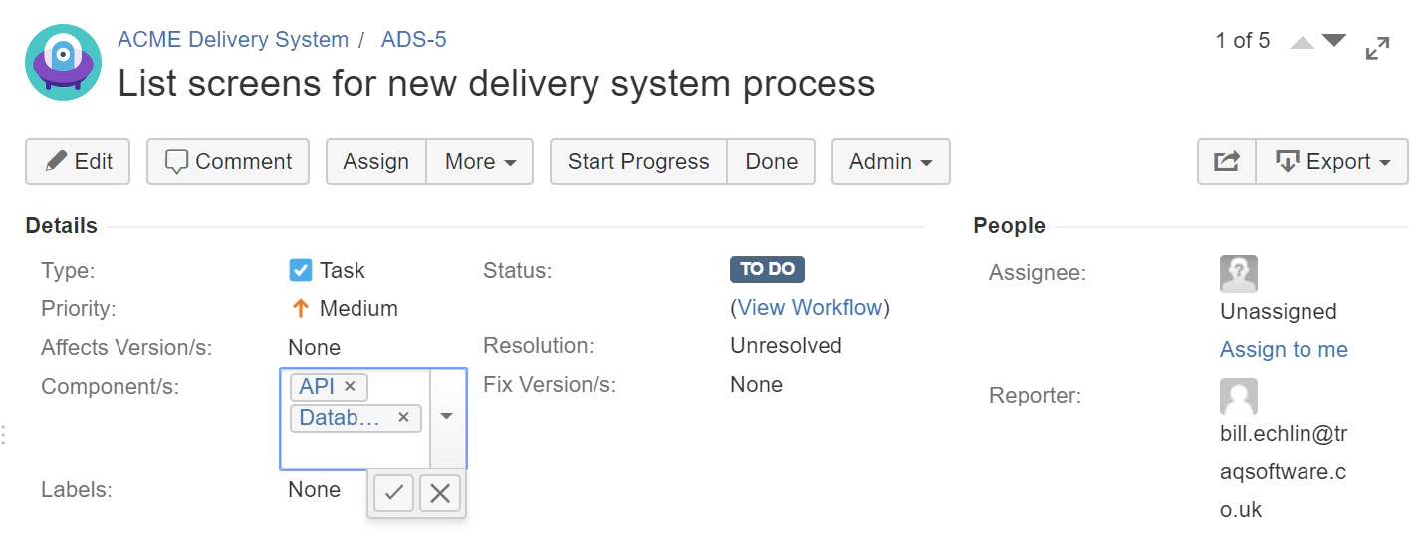Viewport: 1425px width, 537px height.
Task: Click inside the Component/s input field
Action: tap(354, 451)
